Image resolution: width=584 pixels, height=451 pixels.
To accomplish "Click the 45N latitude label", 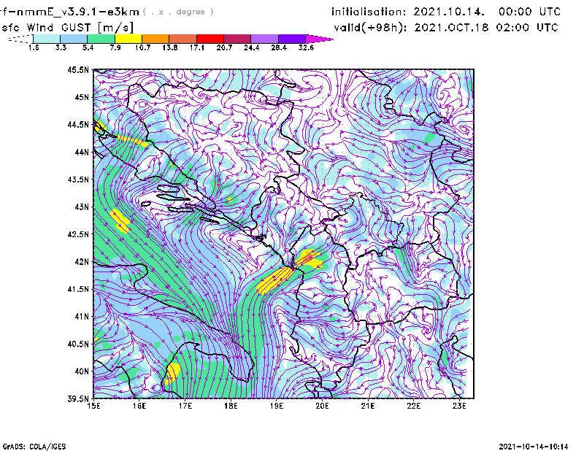I will point(82,97).
